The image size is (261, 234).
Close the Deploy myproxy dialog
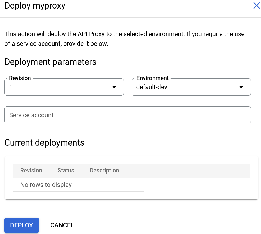[256, 5]
